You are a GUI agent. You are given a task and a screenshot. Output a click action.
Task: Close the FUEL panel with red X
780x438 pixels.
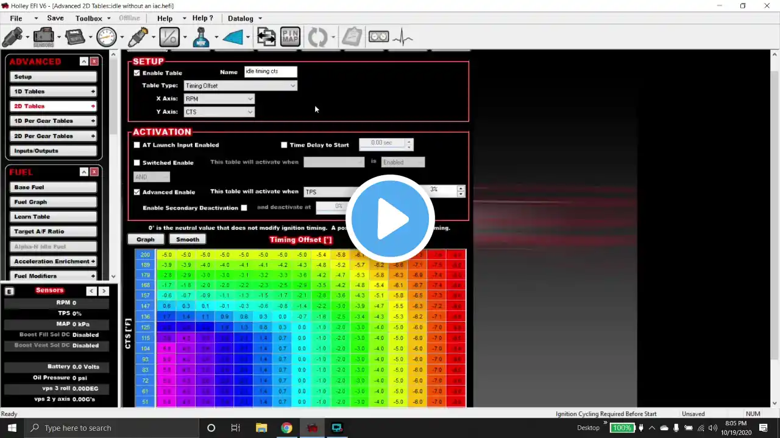(x=94, y=172)
